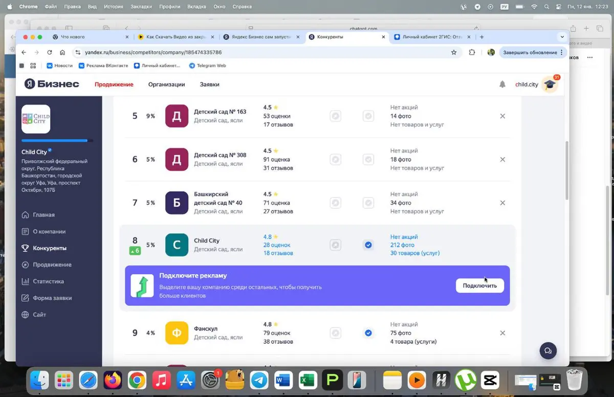The width and height of the screenshot is (614, 397).
Task: Click the Завершить обновление button
Action: point(532,52)
